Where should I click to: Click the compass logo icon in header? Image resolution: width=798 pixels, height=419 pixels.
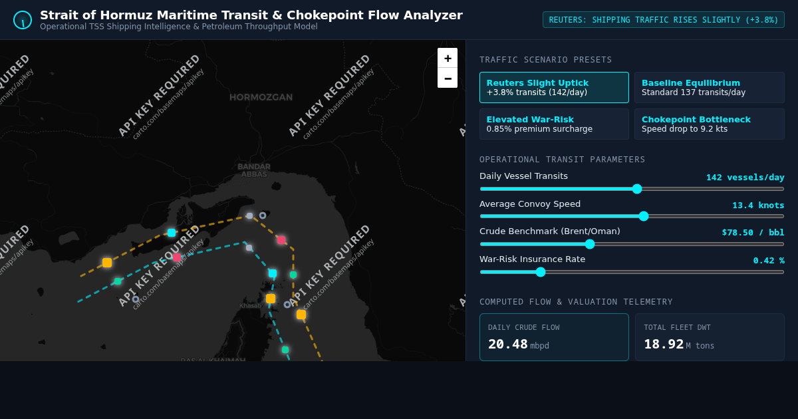(23, 20)
